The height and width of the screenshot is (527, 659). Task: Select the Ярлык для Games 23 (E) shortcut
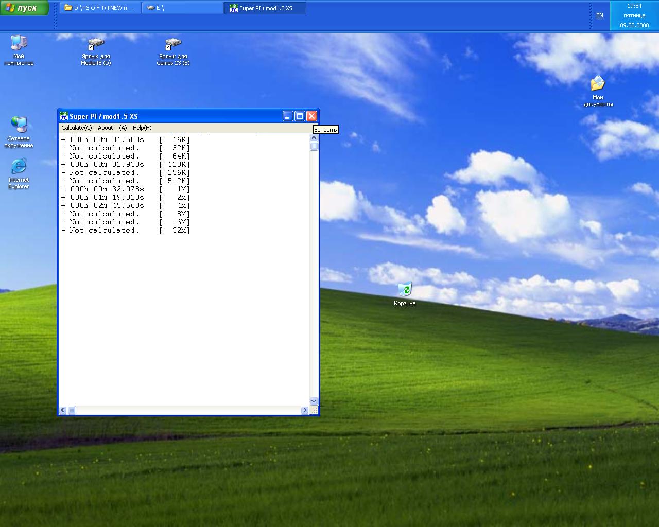(x=173, y=51)
